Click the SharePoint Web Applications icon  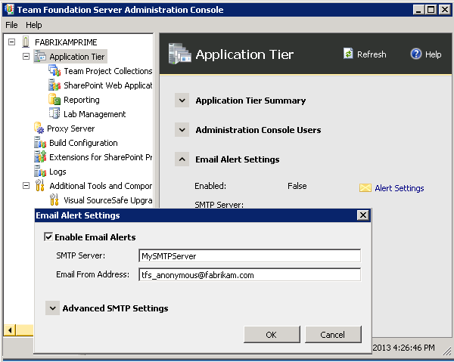[54, 85]
